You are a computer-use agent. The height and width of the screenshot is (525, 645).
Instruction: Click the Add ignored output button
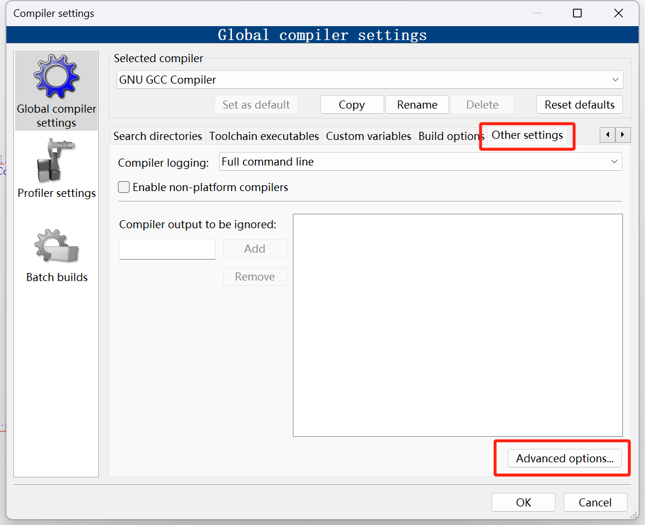tap(255, 249)
